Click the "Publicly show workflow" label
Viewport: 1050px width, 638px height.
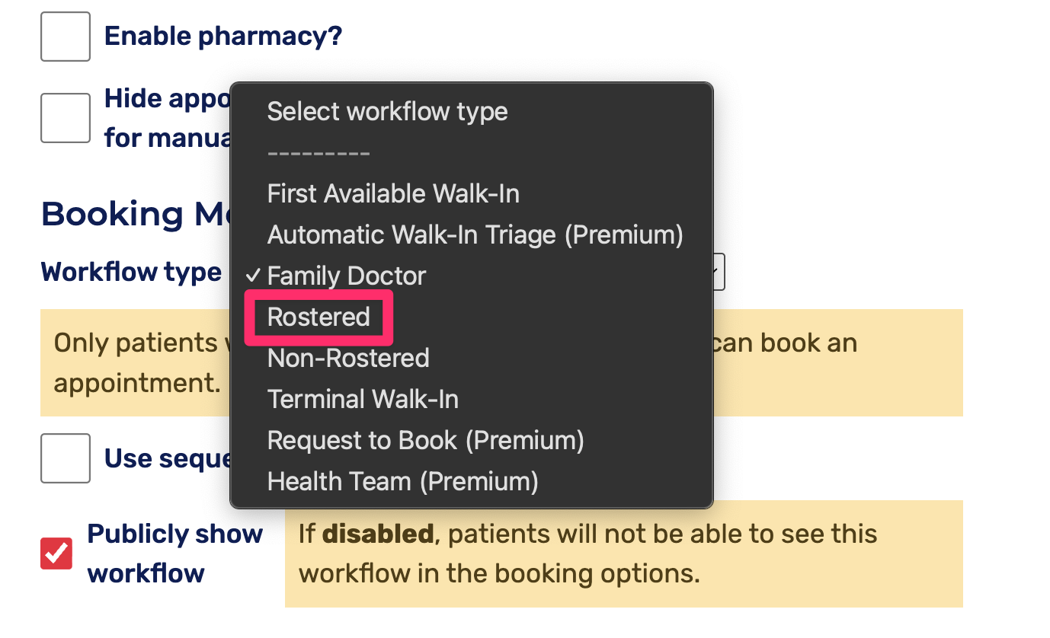tap(174, 553)
